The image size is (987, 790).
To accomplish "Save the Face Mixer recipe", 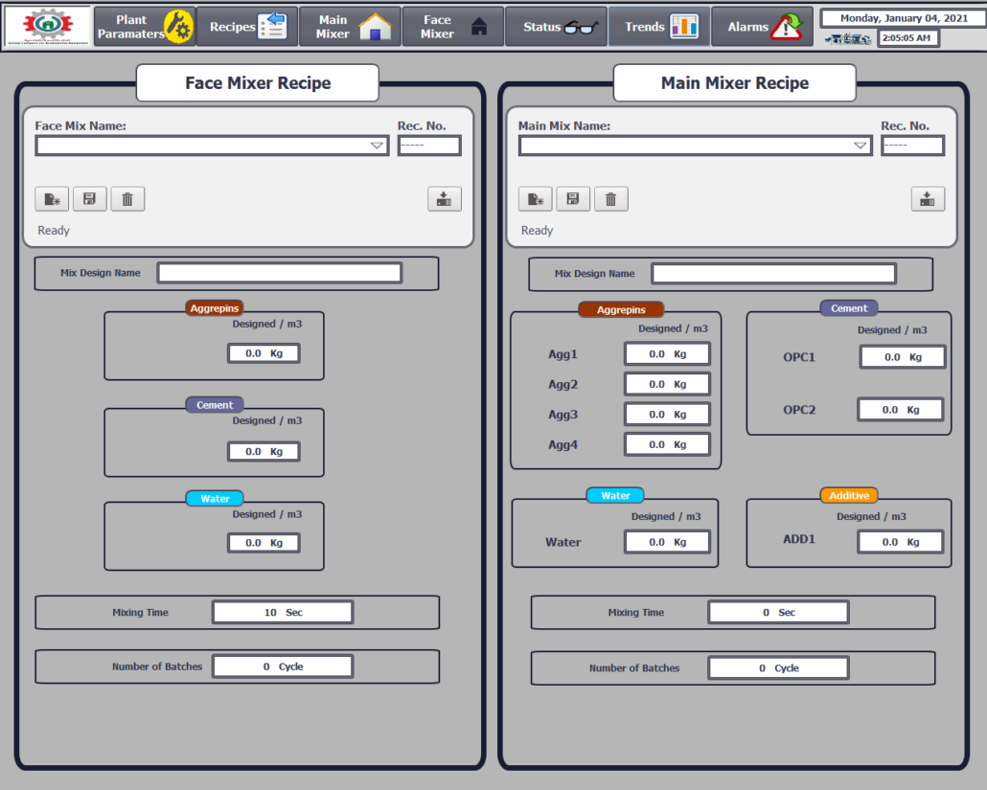I will [x=89, y=199].
